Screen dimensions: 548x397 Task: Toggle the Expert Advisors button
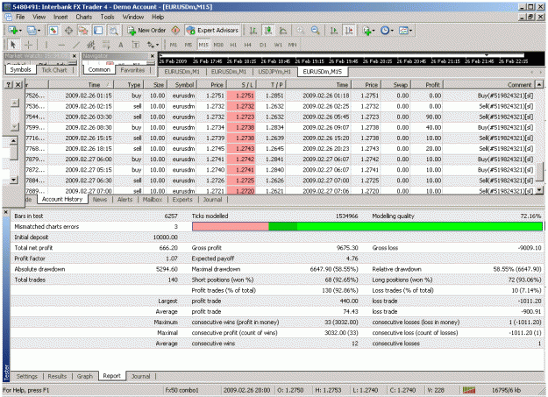[212, 31]
